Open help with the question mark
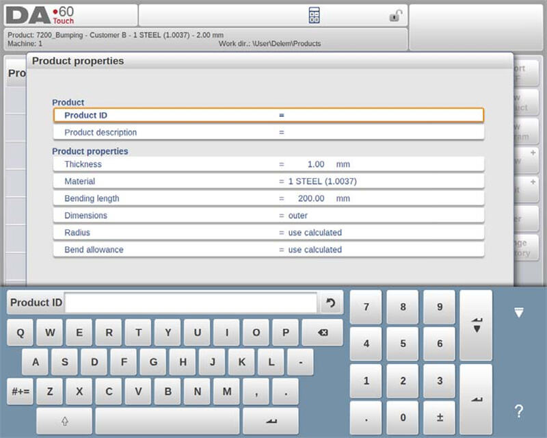The image size is (547, 438). [x=519, y=411]
